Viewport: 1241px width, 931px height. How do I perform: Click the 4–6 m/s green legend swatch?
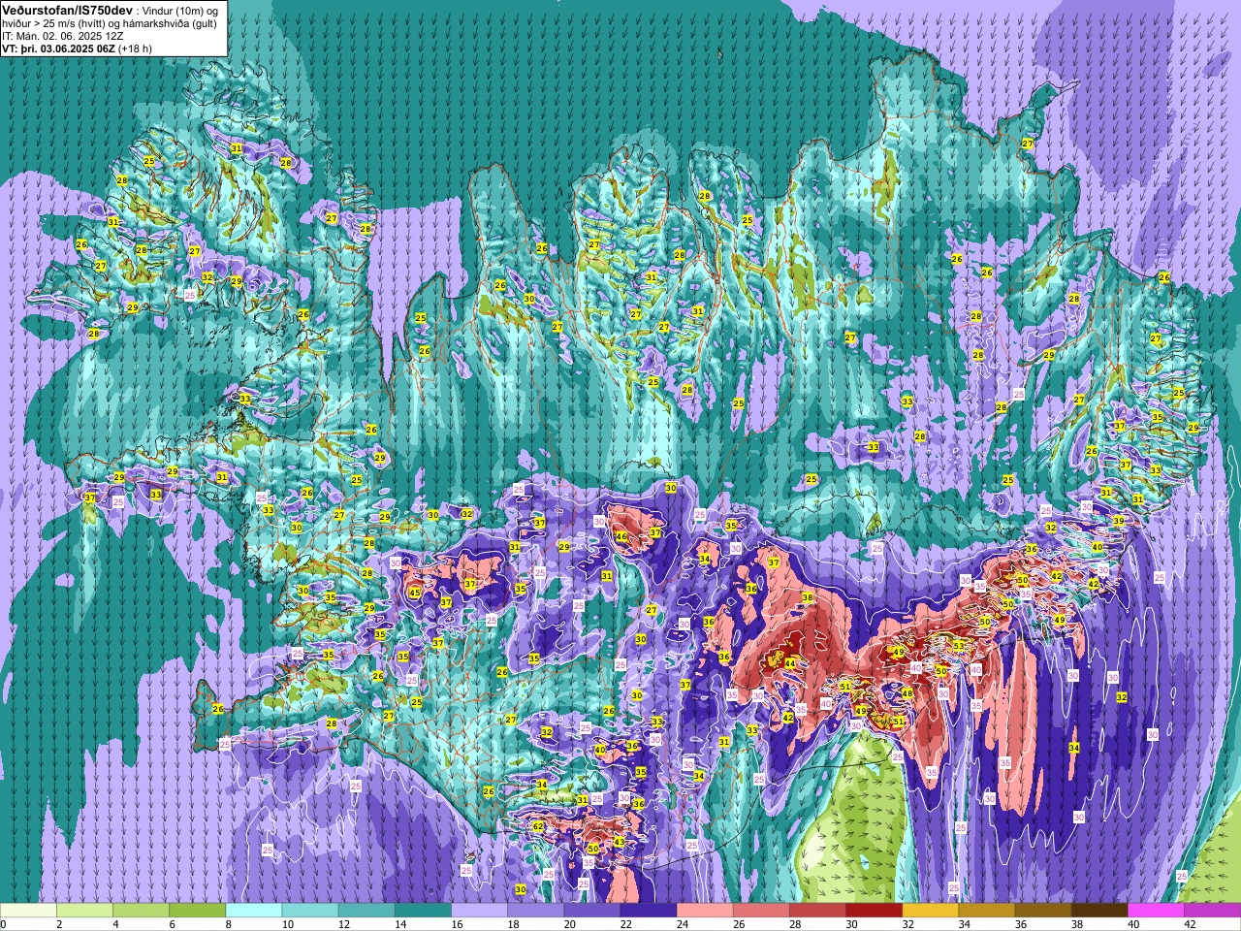point(141,911)
